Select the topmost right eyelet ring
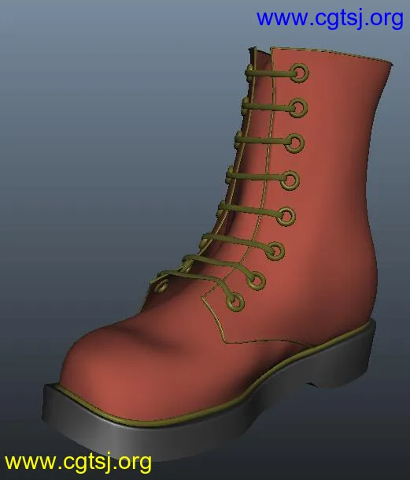Screen dimensions: 410x480 click(299, 73)
